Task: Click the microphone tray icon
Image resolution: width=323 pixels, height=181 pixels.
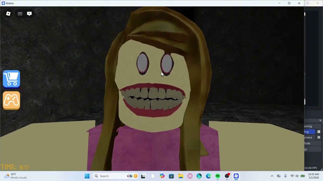Action: (x=285, y=176)
